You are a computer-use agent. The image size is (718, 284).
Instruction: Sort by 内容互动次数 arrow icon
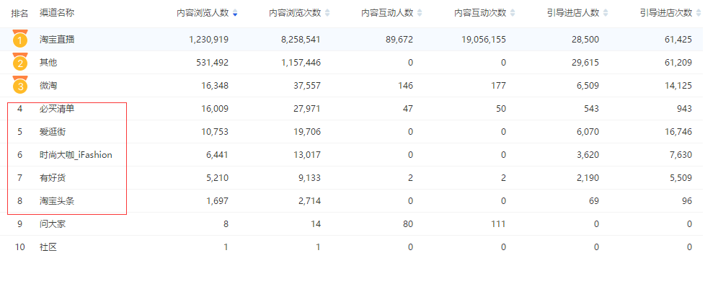[x=513, y=13]
